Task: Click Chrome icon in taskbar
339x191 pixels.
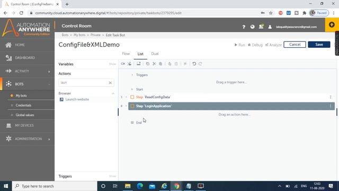Action: coord(176,186)
